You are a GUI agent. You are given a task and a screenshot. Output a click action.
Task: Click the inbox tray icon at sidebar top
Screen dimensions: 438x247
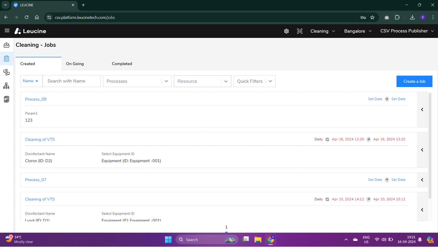tap(6, 45)
